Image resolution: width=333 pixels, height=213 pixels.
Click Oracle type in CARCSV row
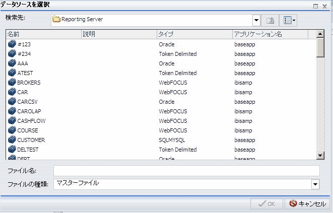click(x=167, y=102)
